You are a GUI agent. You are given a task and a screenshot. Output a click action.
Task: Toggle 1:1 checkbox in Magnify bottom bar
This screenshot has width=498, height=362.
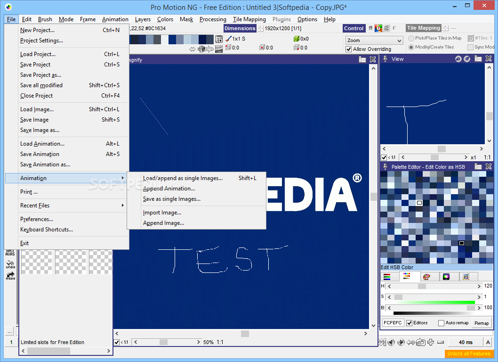(x=117, y=342)
